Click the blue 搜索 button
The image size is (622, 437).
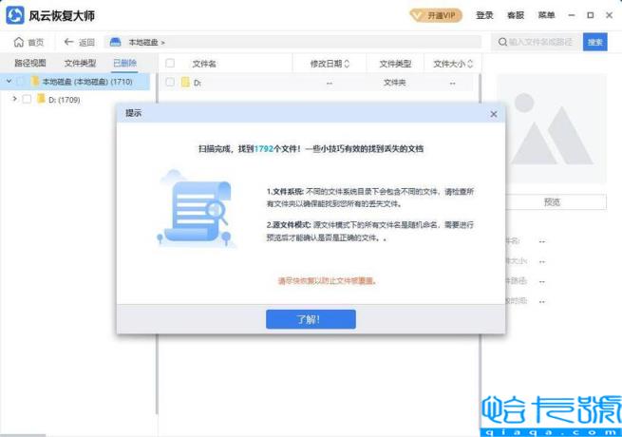595,42
